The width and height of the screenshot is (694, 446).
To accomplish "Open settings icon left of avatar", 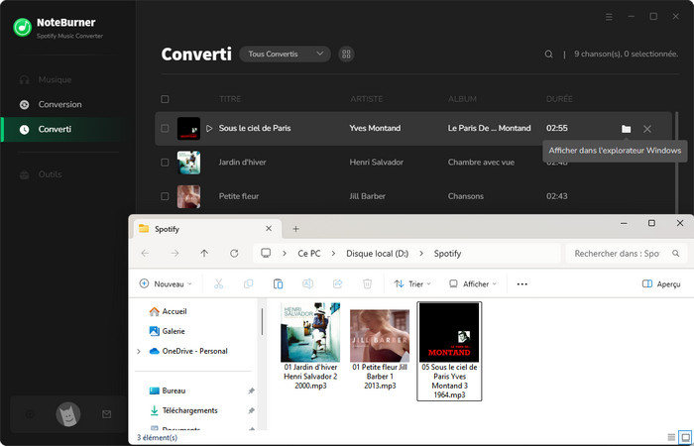I will pos(30,414).
